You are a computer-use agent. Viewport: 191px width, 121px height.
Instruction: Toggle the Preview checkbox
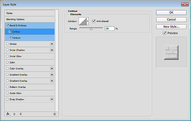tap(165, 33)
